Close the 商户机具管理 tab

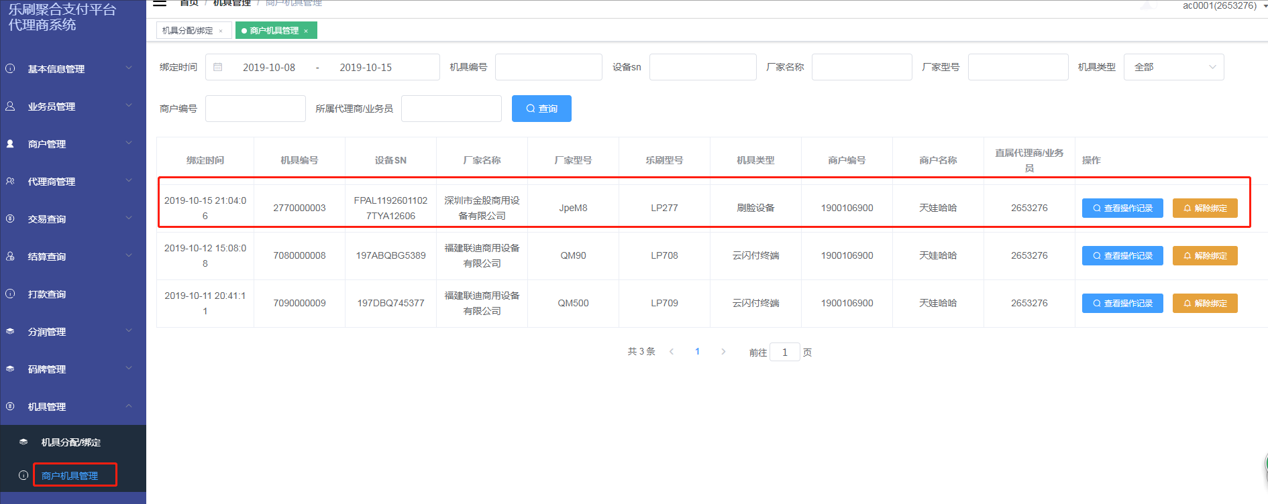pyautogui.click(x=306, y=31)
